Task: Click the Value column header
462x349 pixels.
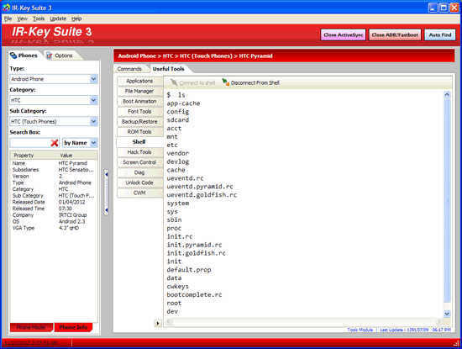Action: pos(76,156)
